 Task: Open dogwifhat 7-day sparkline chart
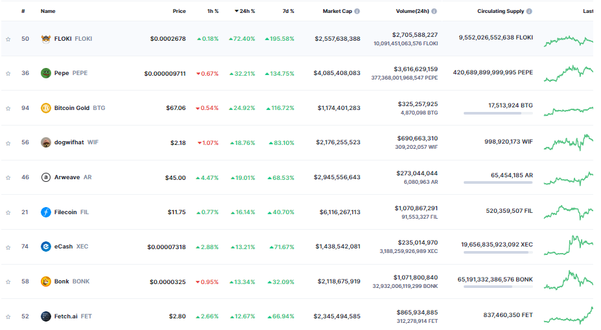569,143
